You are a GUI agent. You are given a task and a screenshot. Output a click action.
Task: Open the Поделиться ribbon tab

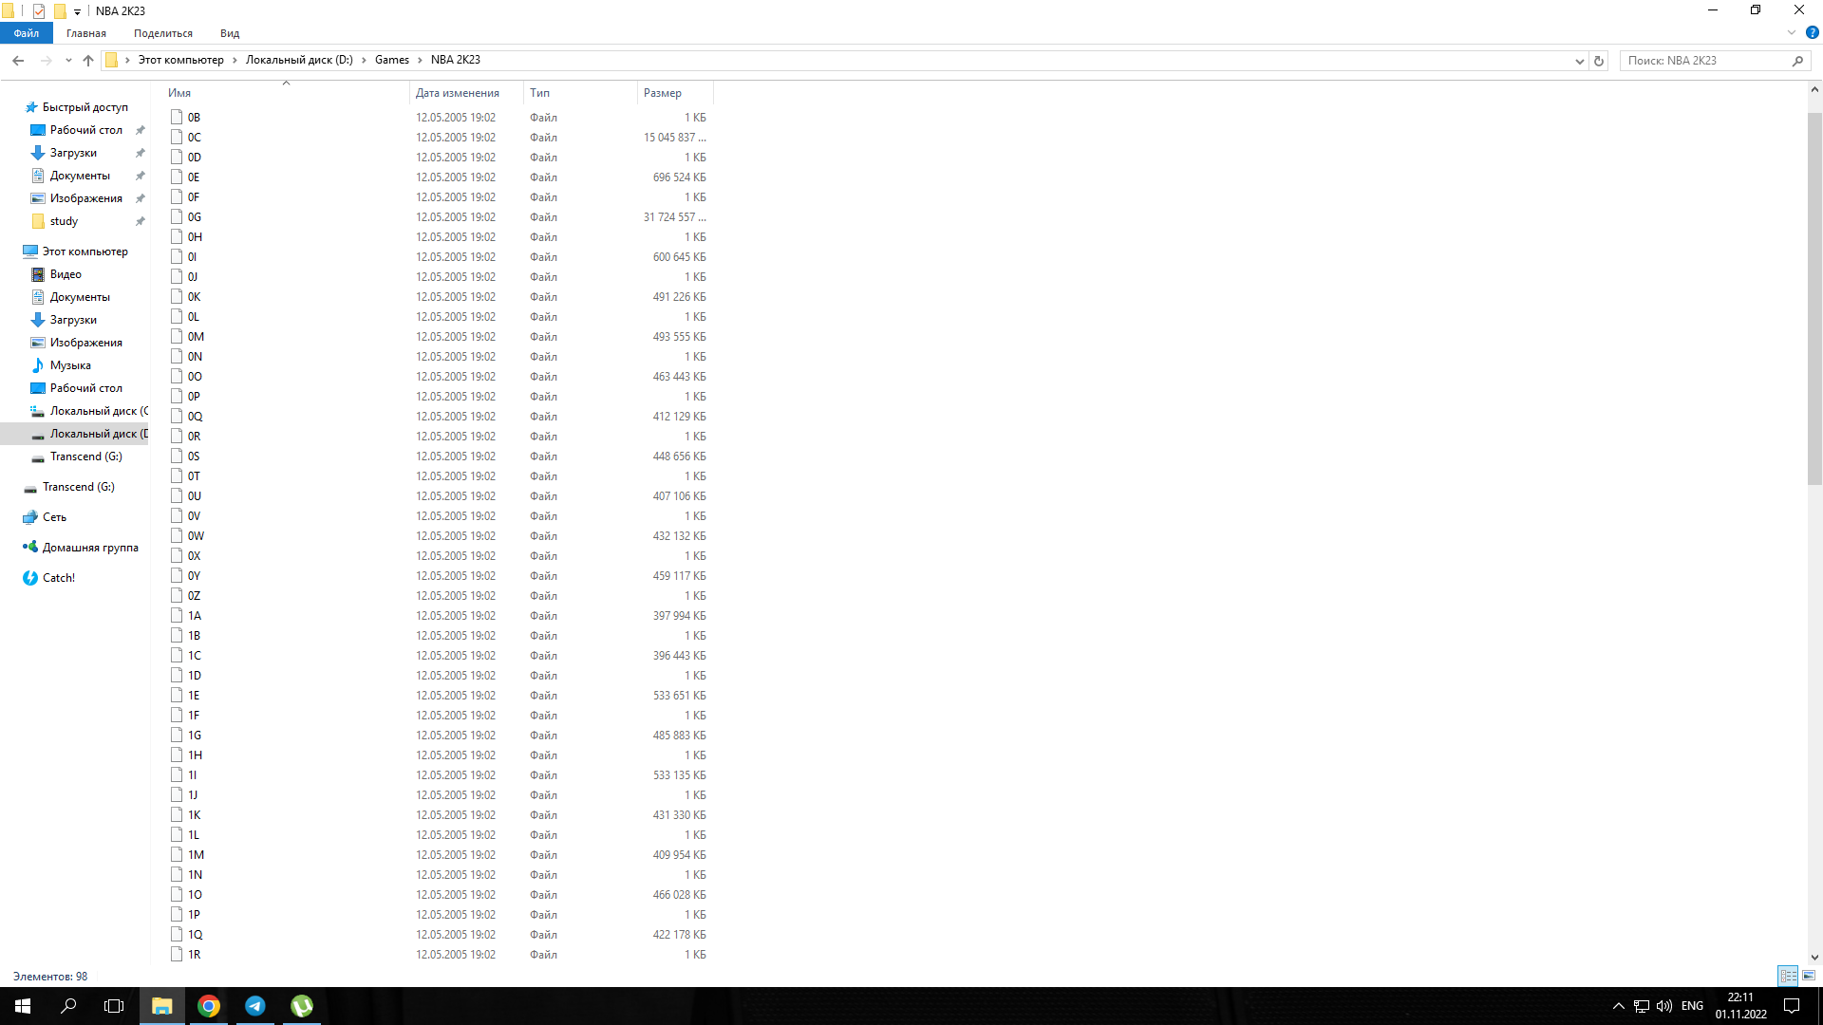[x=163, y=33]
